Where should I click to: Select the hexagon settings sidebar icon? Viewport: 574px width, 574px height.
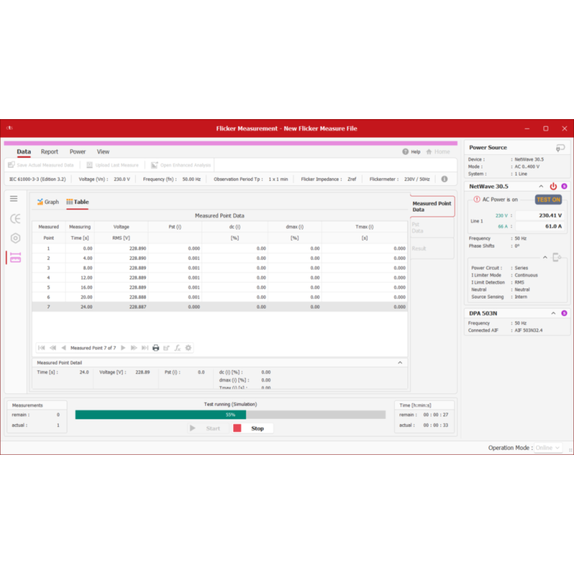15,238
